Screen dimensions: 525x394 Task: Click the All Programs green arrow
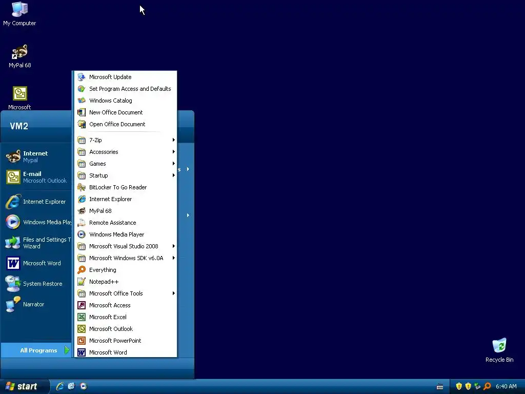[x=67, y=350]
